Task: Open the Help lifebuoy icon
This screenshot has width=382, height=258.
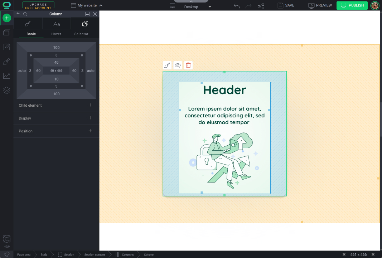Action: point(6,239)
